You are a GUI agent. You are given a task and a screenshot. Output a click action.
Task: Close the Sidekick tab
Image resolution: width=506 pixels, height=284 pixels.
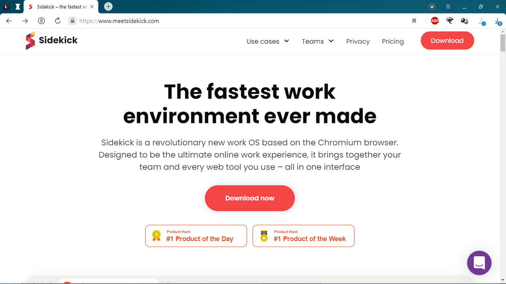point(92,7)
